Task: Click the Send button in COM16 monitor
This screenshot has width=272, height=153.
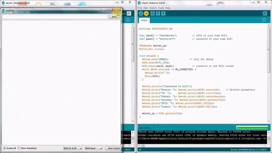Action: [x=114, y=17]
